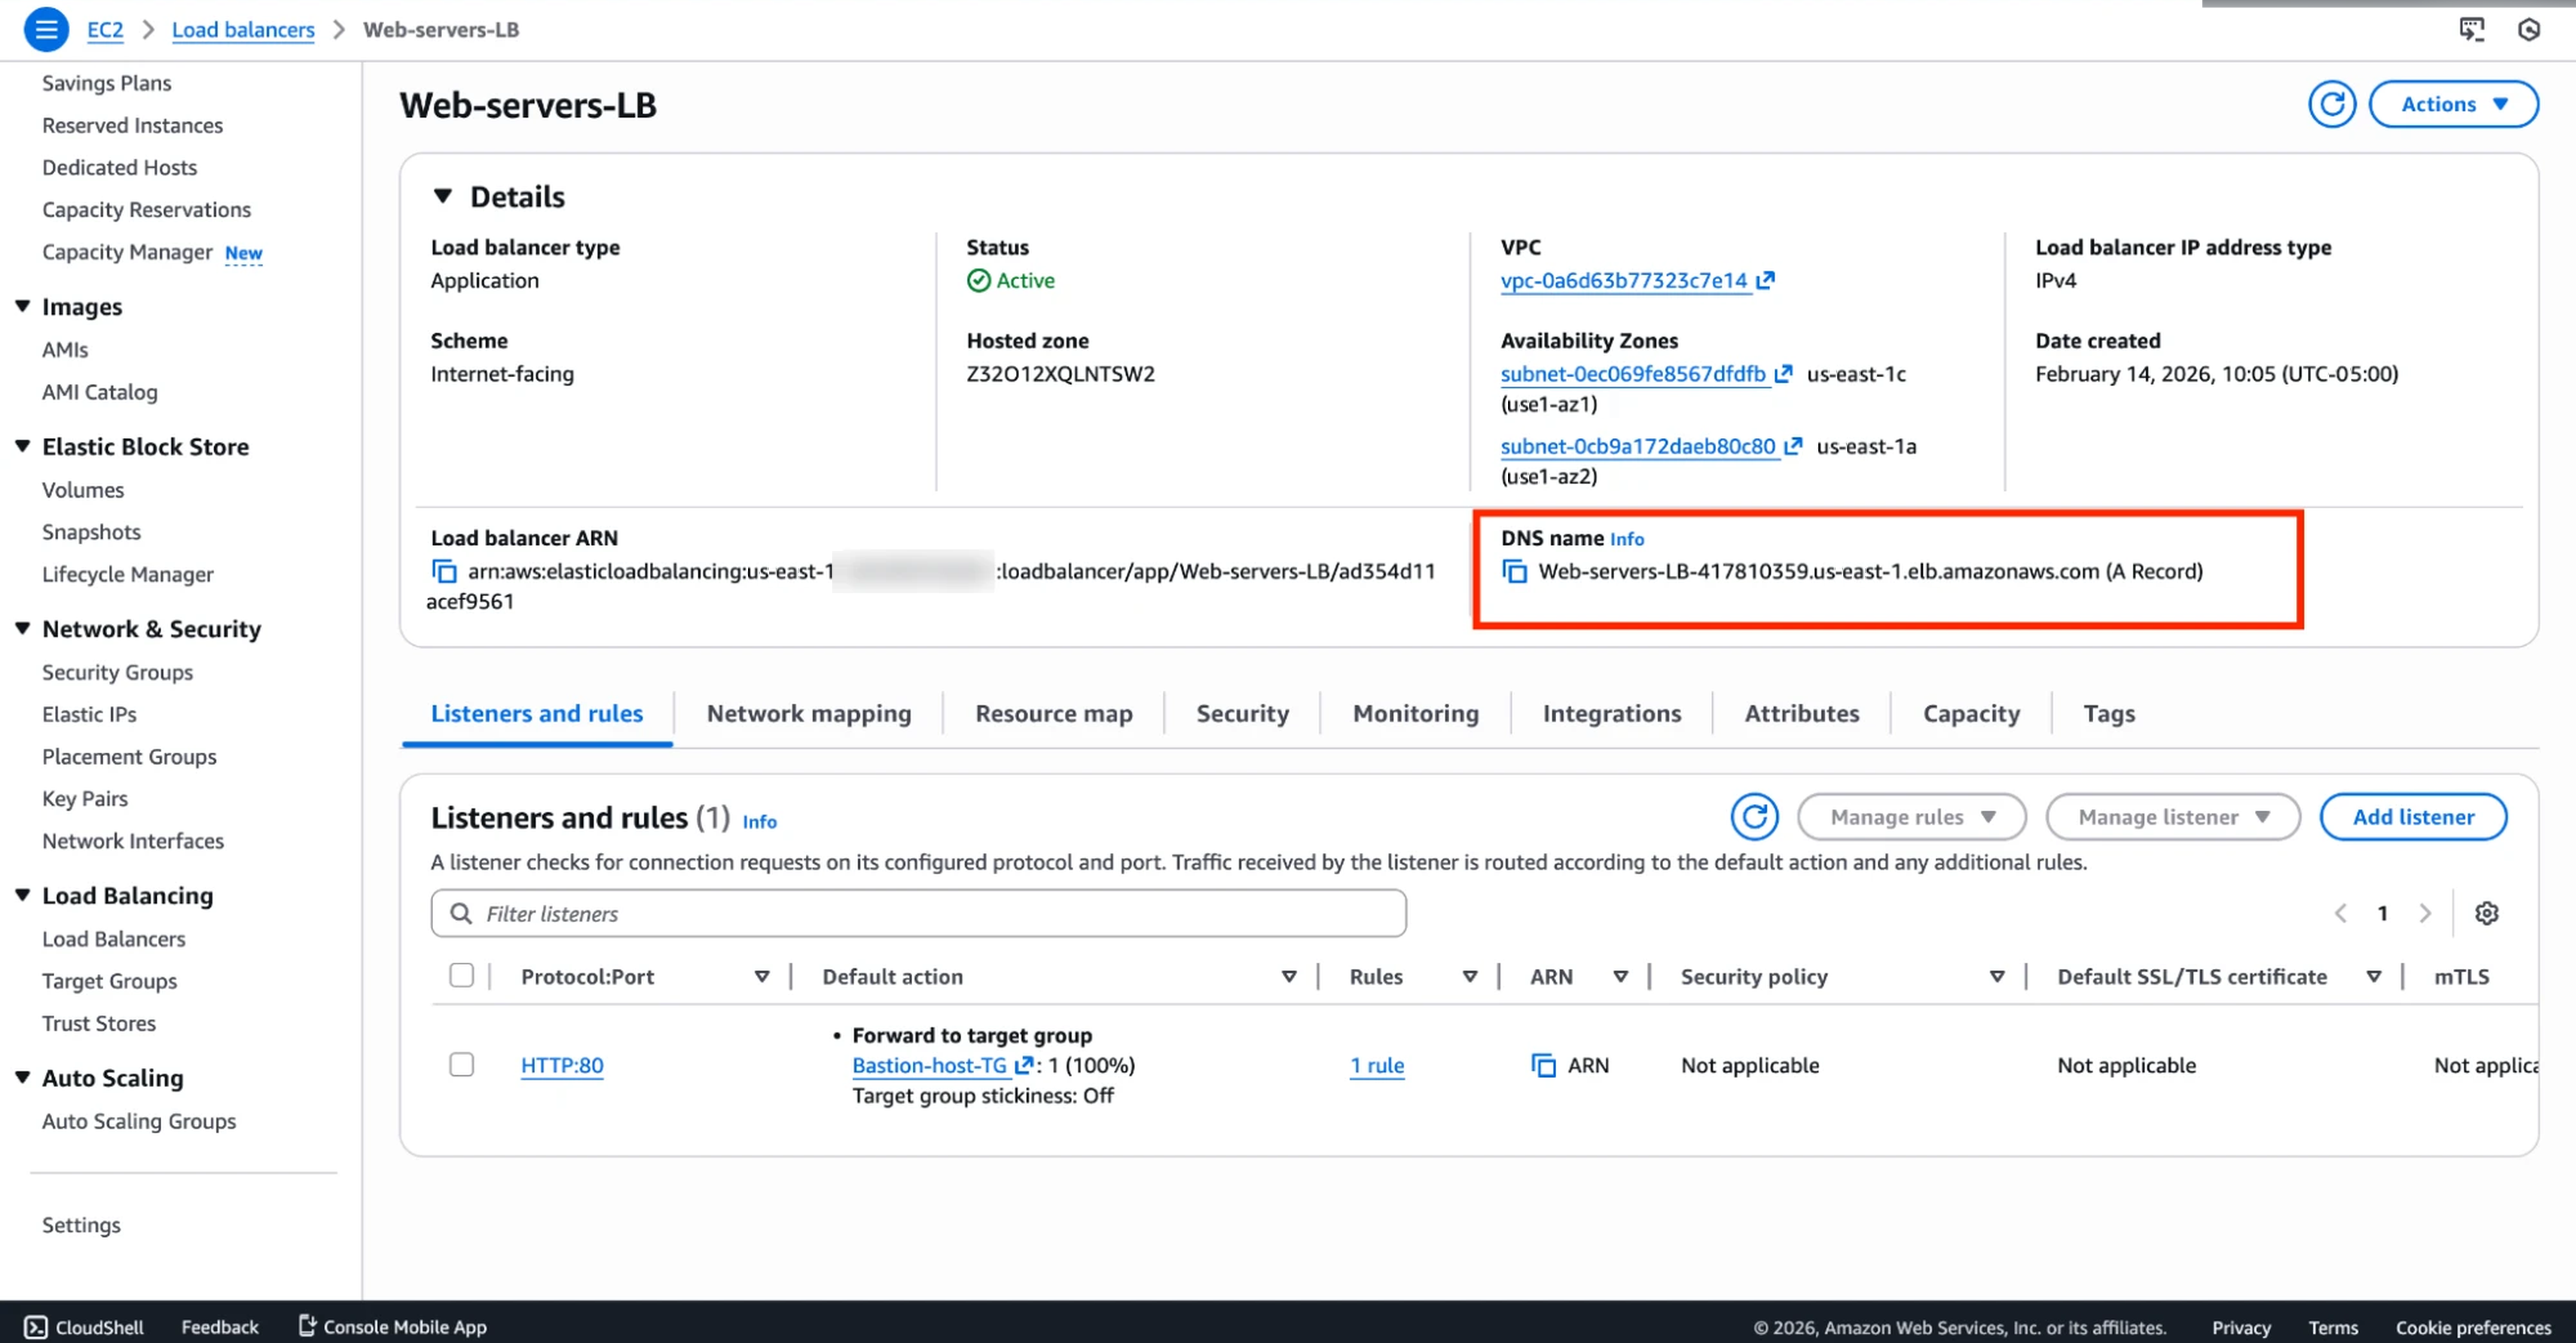Switch to the Resource map tab
This screenshot has width=2576, height=1343.
coord(1053,714)
